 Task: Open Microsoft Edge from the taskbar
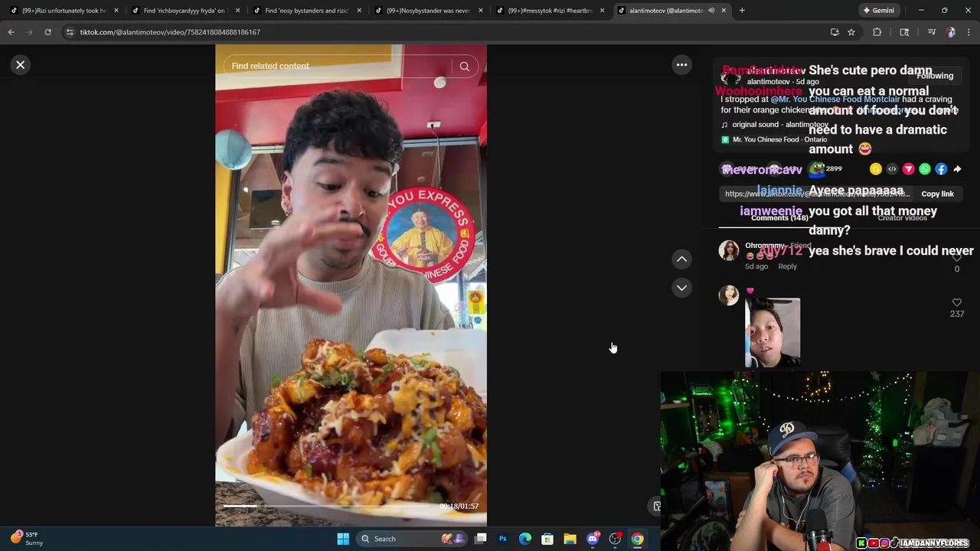(524, 539)
